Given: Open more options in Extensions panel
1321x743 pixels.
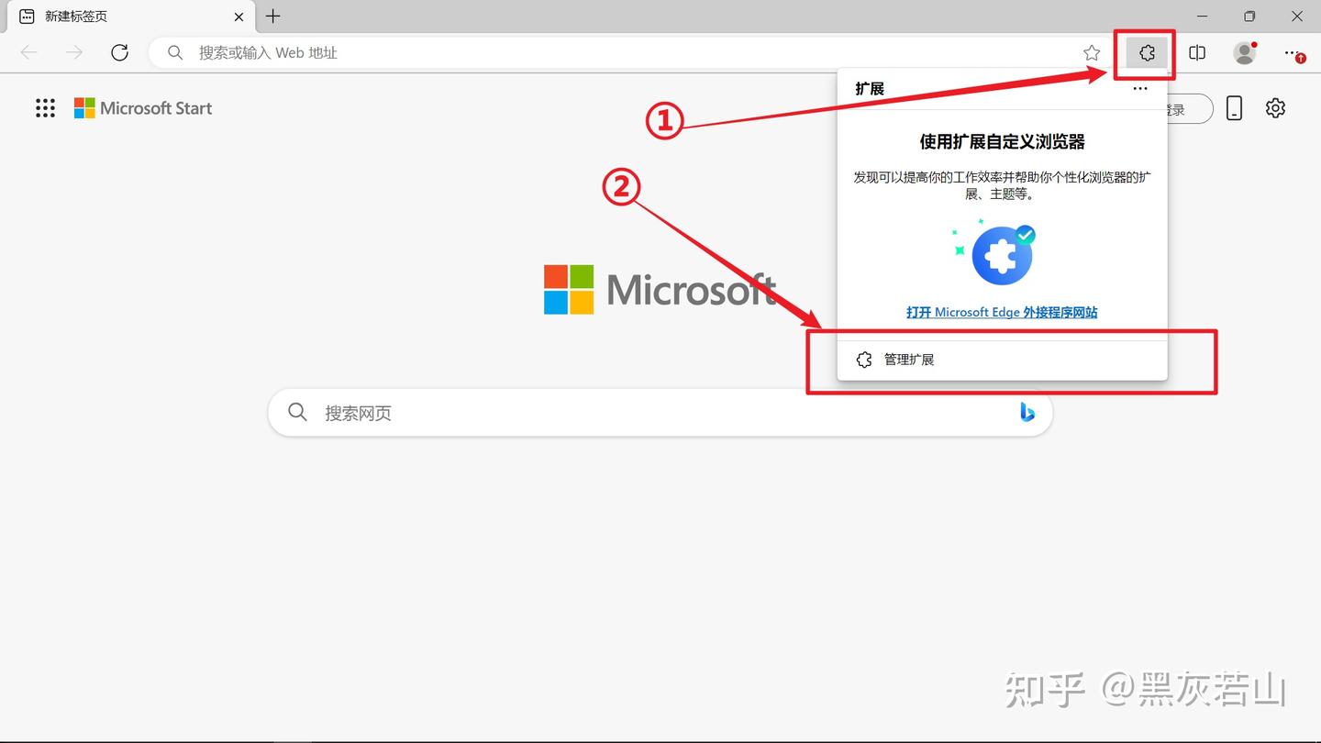Looking at the screenshot, I should (x=1140, y=89).
